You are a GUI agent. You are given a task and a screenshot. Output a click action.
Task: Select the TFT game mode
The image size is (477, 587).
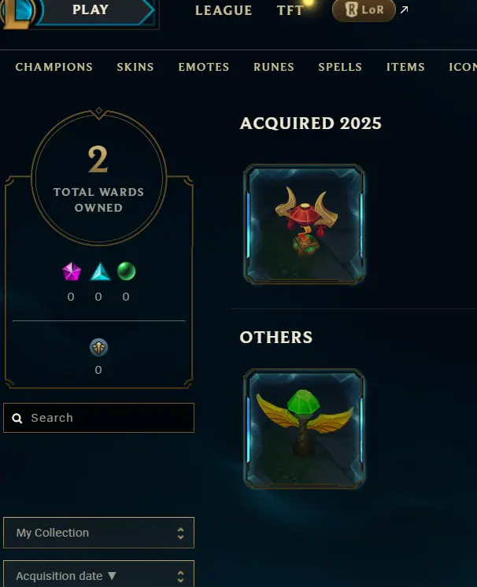click(x=290, y=10)
